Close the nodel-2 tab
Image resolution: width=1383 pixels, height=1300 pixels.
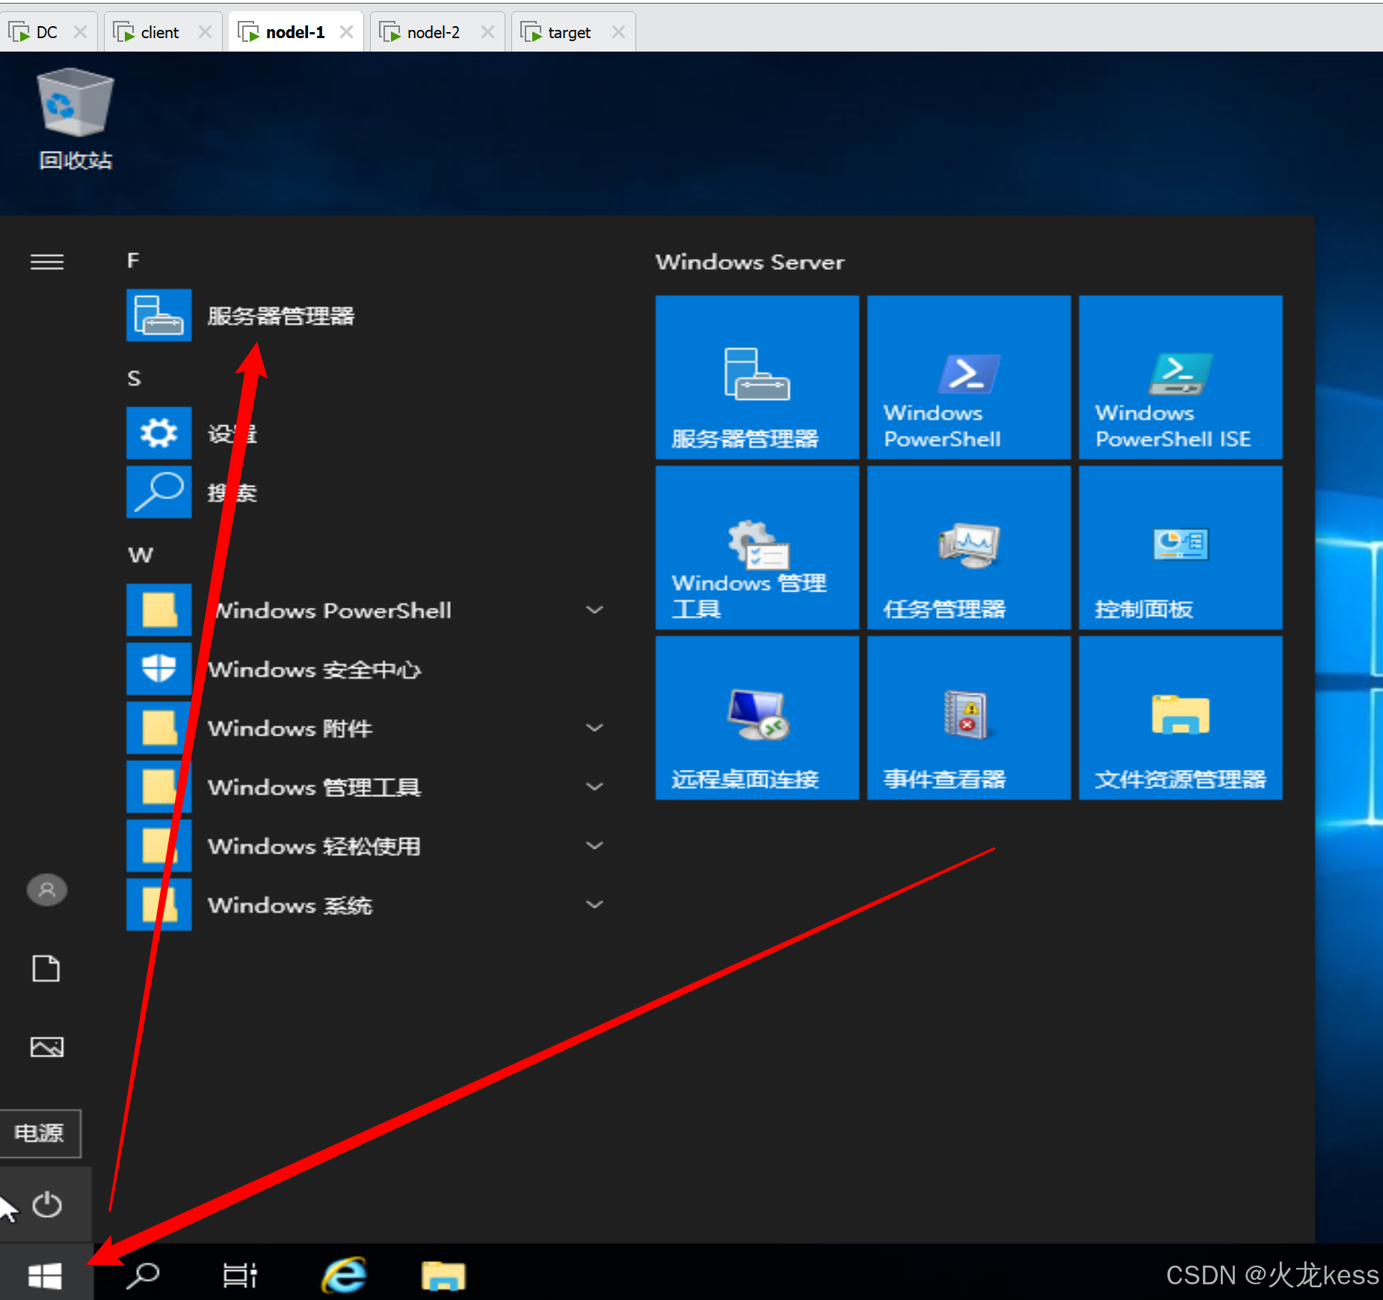(487, 32)
